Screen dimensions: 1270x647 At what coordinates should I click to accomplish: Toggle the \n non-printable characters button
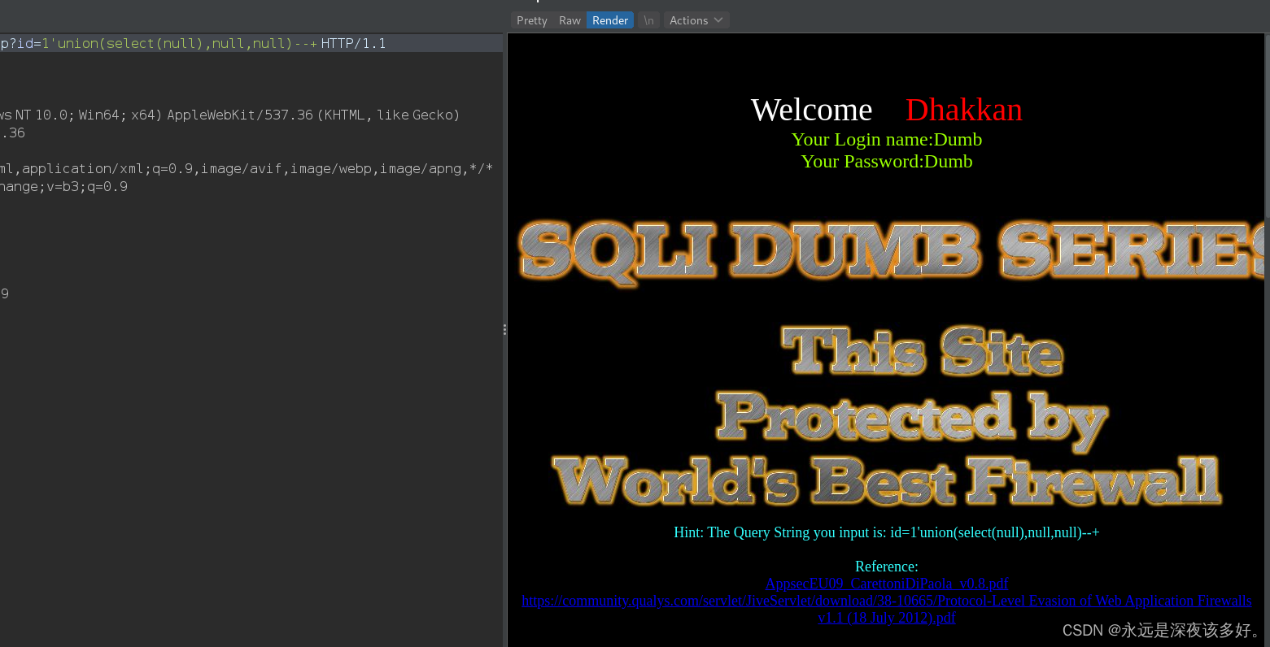click(x=648, y=20)
